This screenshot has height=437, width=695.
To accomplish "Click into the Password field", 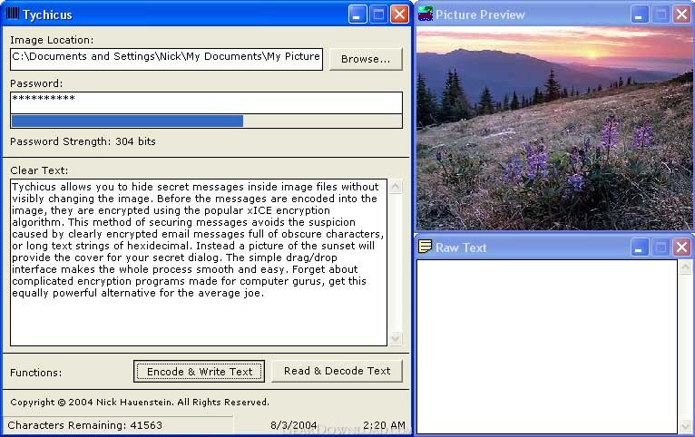I will tap(206, 102).
